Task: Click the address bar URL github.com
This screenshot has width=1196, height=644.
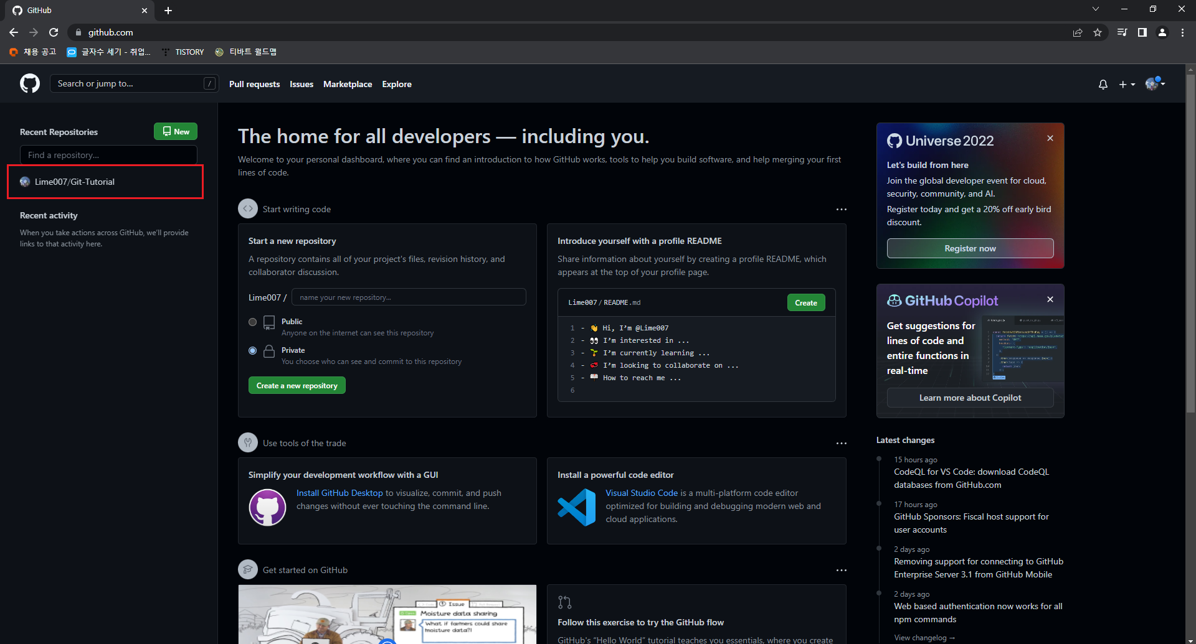Action: pos(110,32)
